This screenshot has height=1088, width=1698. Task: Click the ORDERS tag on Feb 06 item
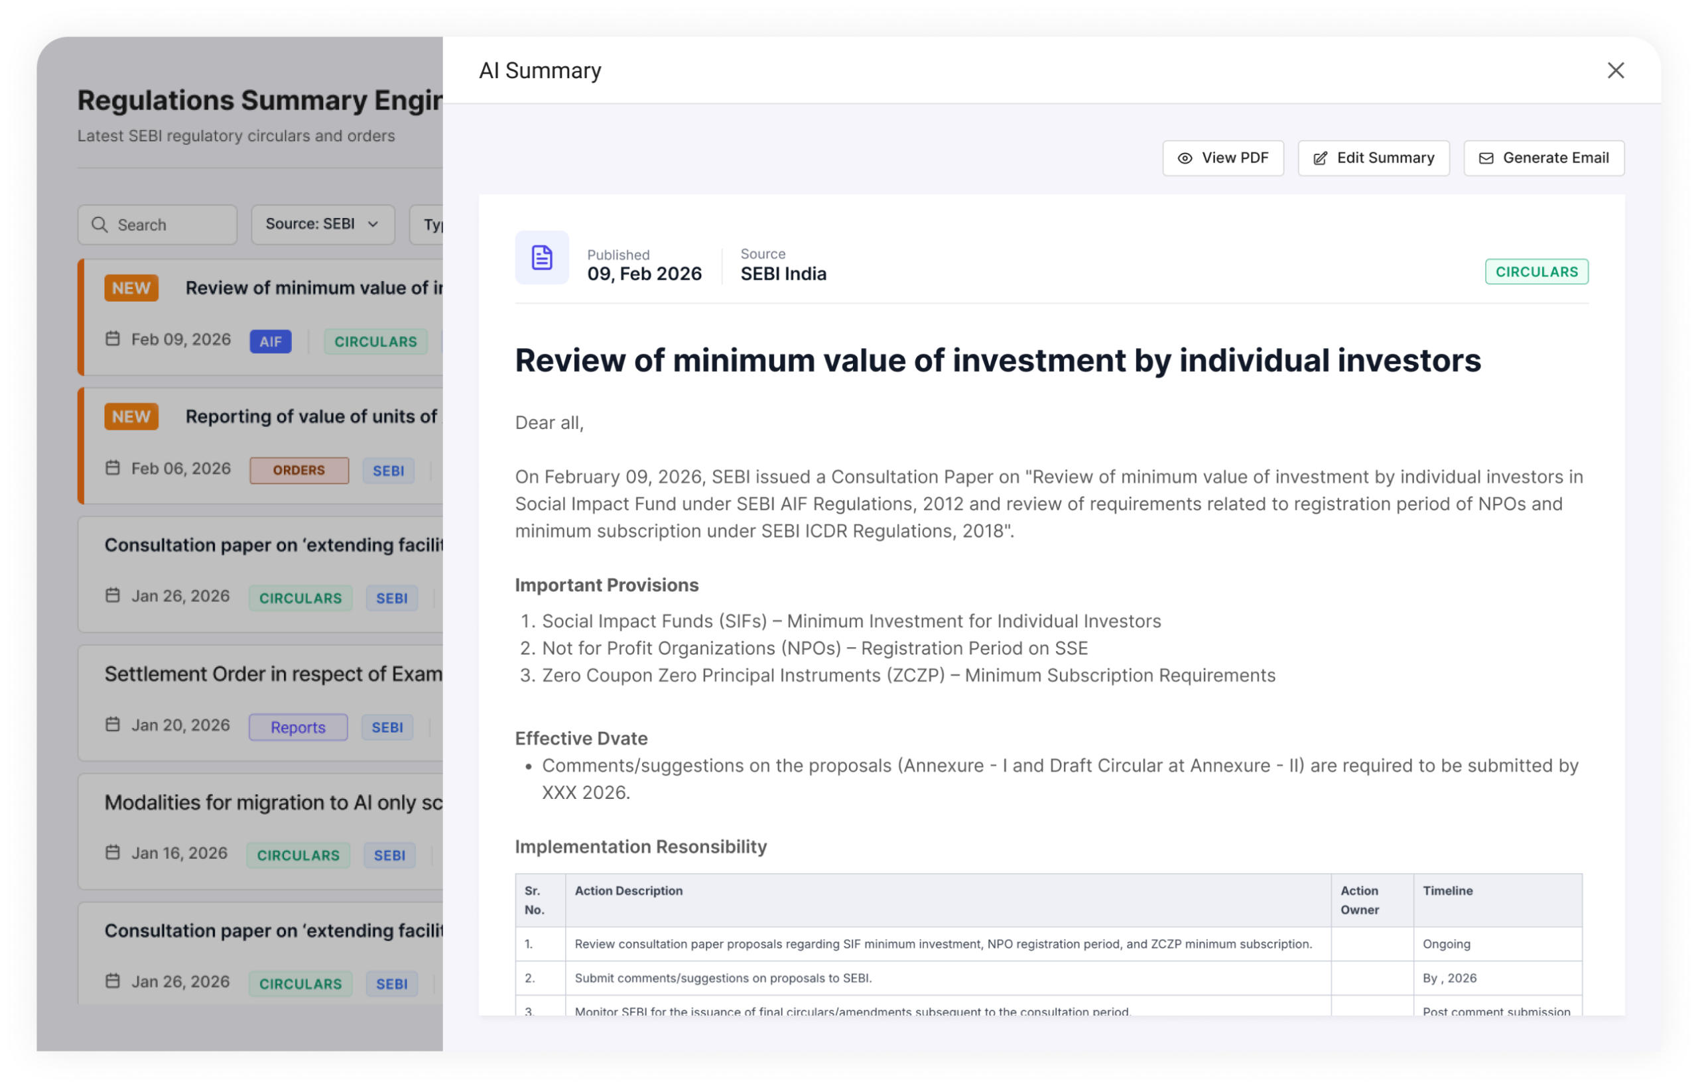[299, 471]
